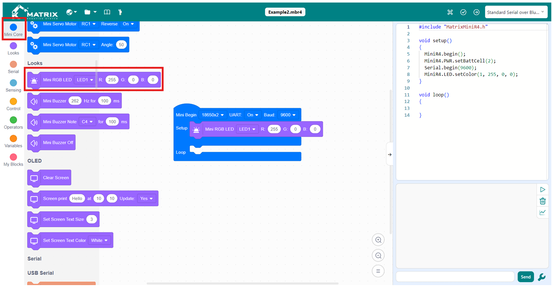
Task: Click siren icon on palette Mini RGB LED block
Action: pyautogui.click(x=34, y=80)
